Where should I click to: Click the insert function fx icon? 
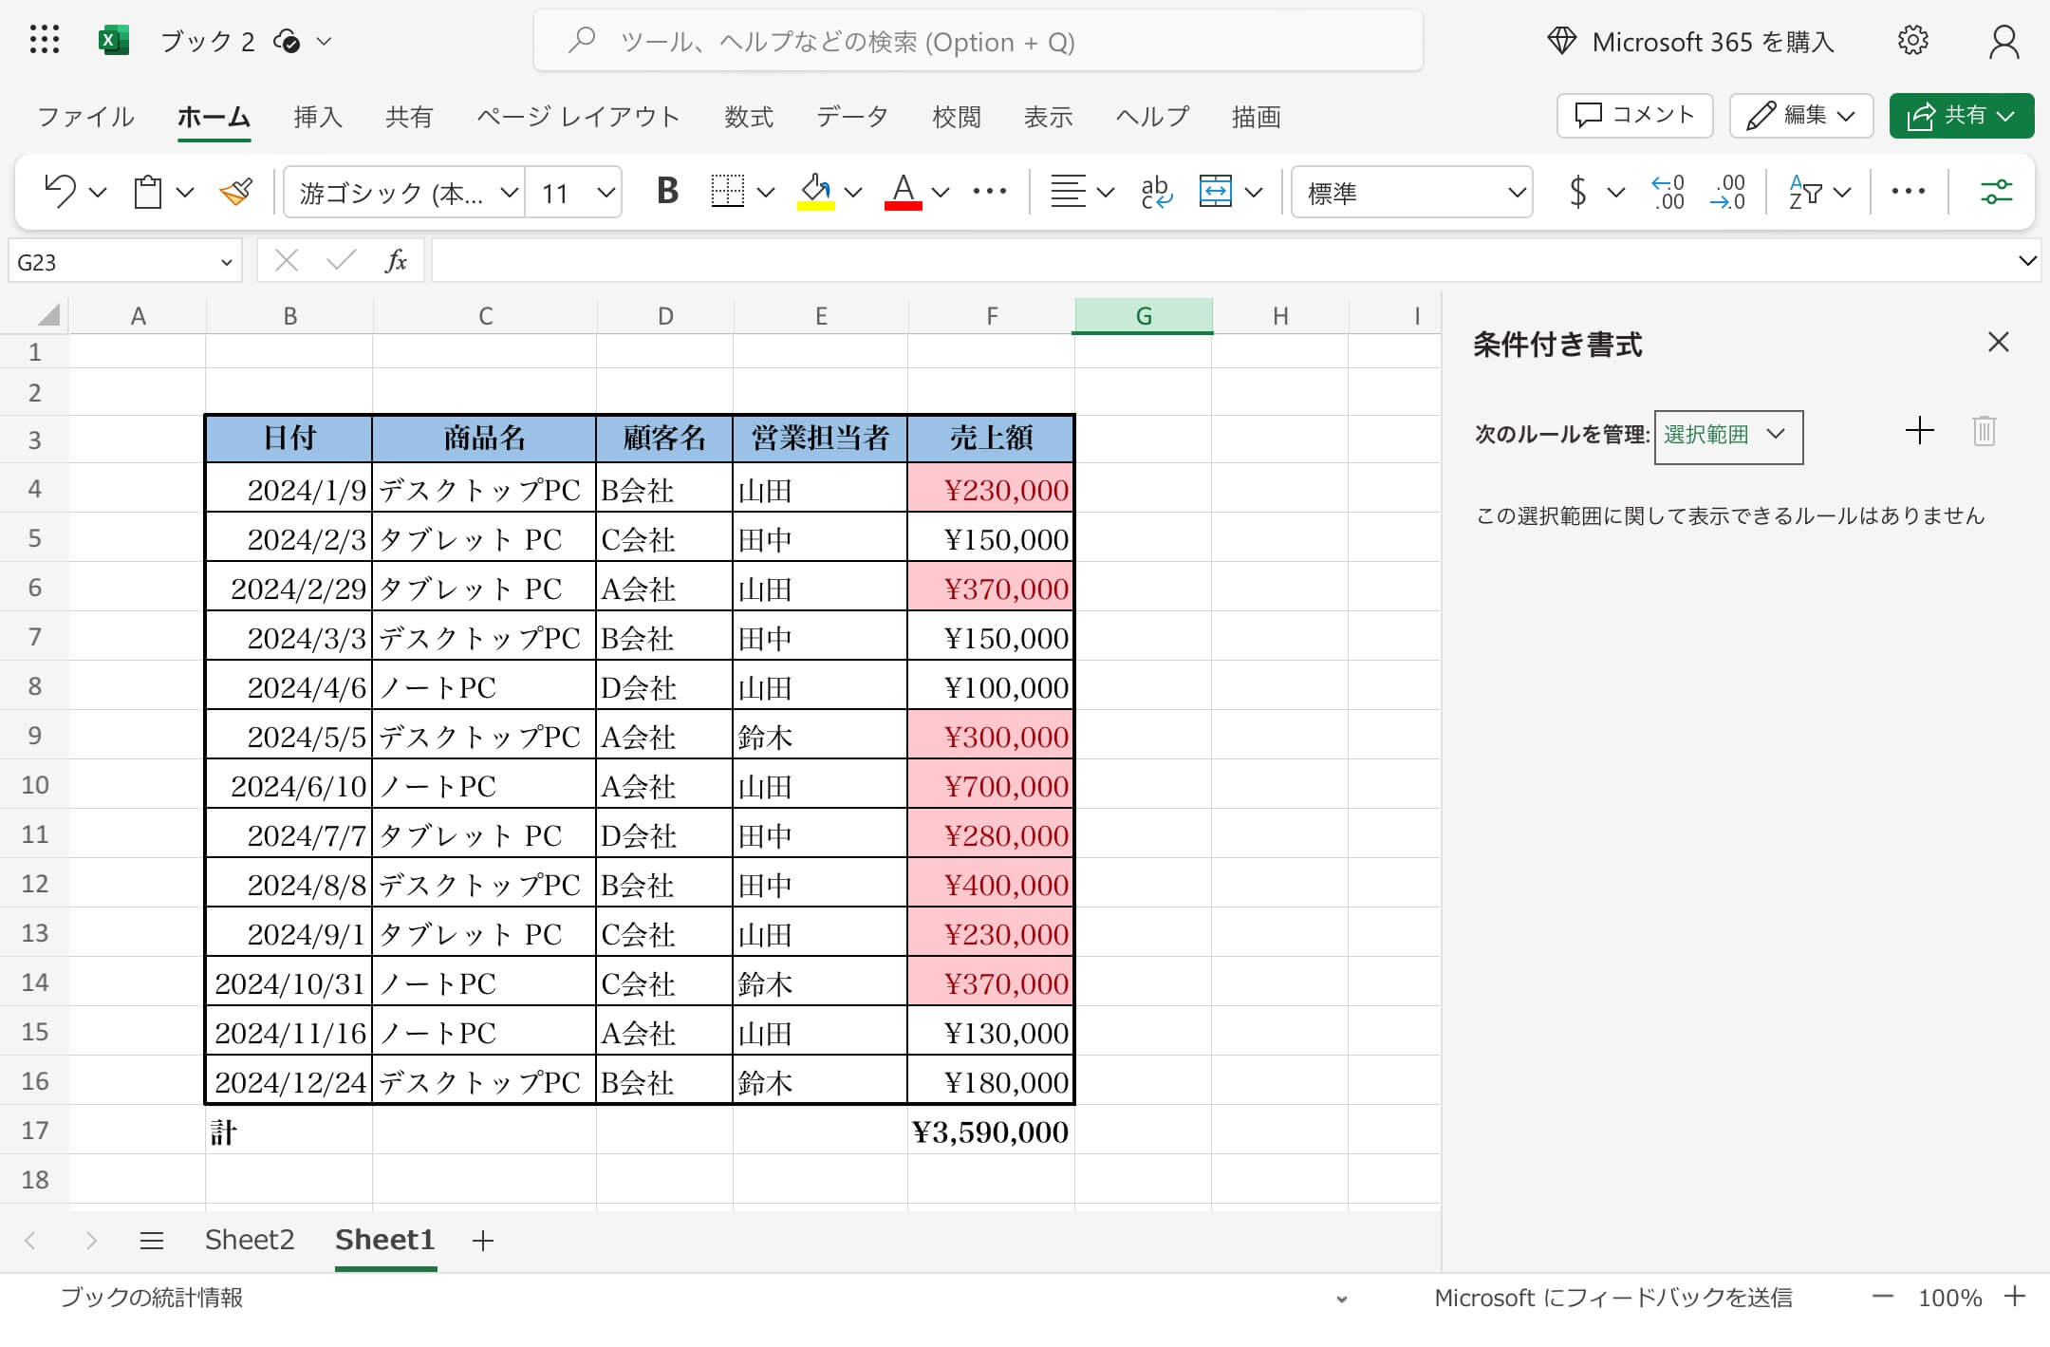point(396,260)
